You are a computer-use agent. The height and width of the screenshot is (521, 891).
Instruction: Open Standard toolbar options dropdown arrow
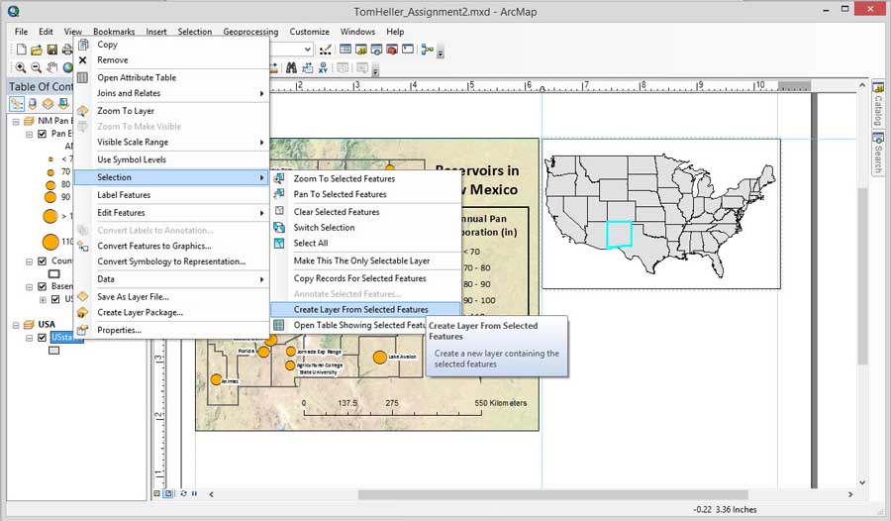(x=441, y=53)
